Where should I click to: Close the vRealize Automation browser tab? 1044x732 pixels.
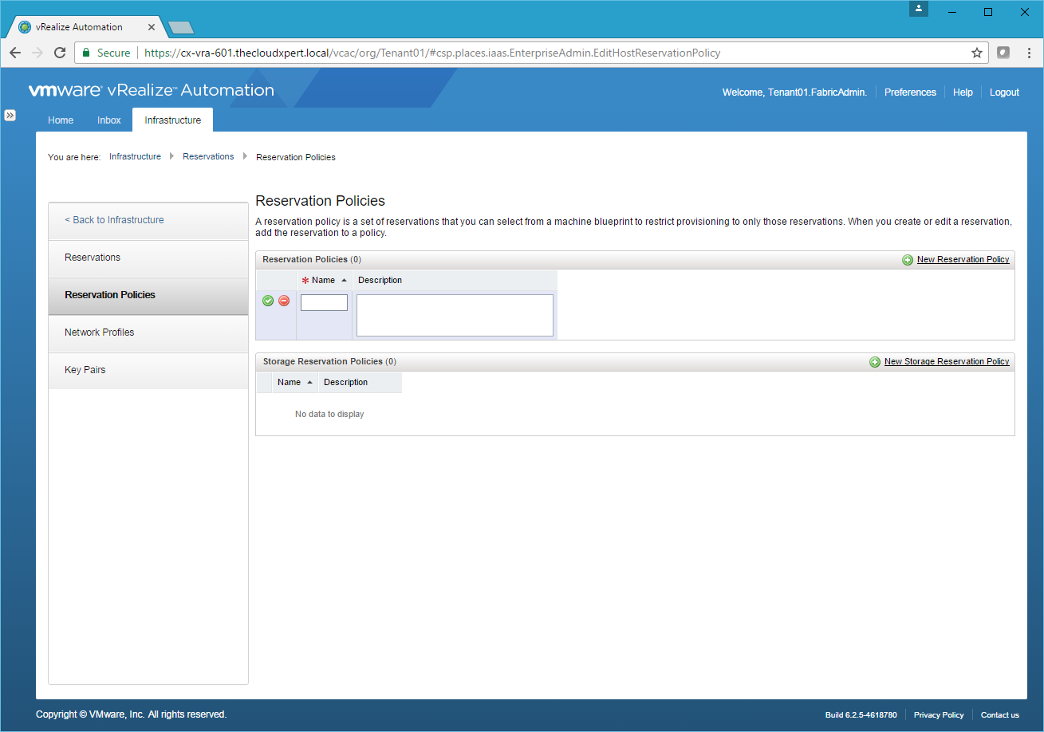152,27
